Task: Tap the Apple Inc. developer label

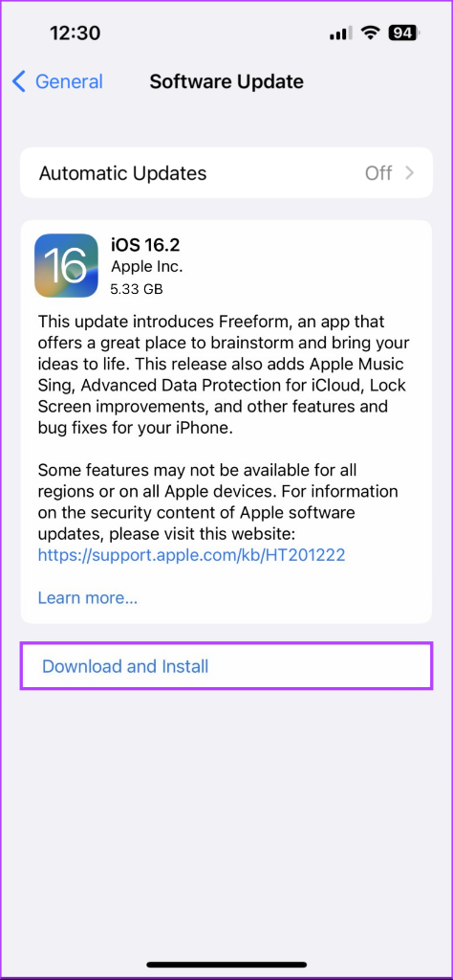Action: (x=146, y=266)
